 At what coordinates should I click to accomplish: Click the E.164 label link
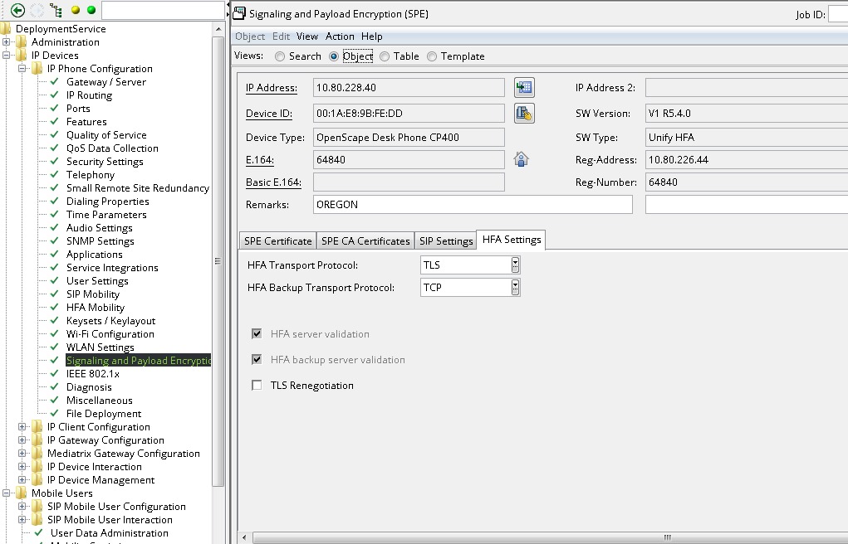pos(260,159)
